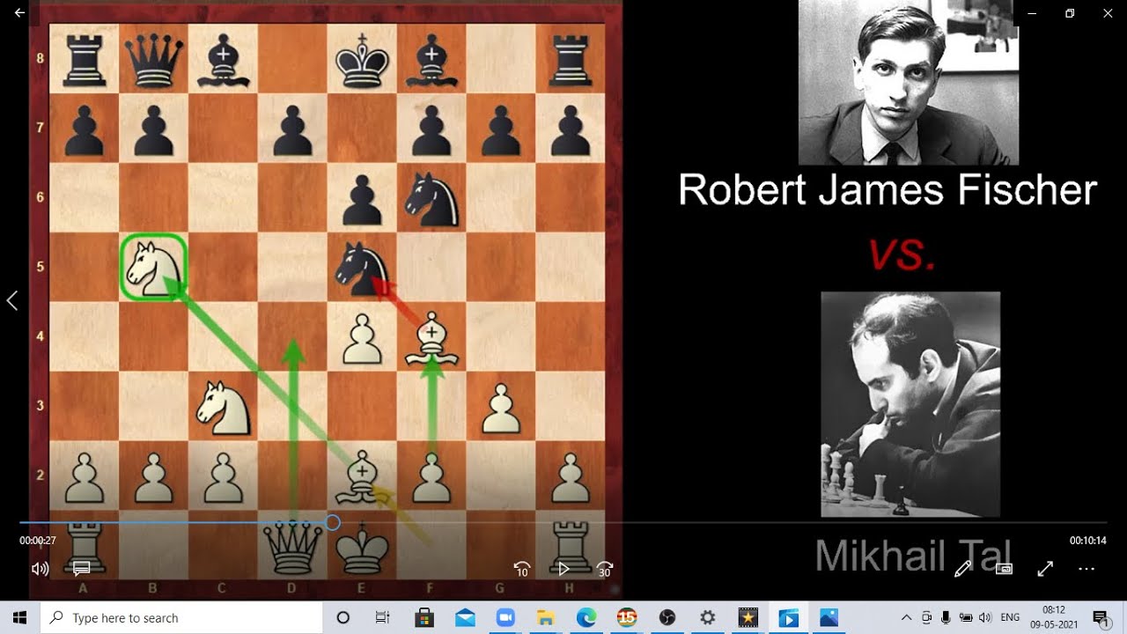Play the paused video
The height and width of the screenshot is (634, 1127).
point(564,569)
